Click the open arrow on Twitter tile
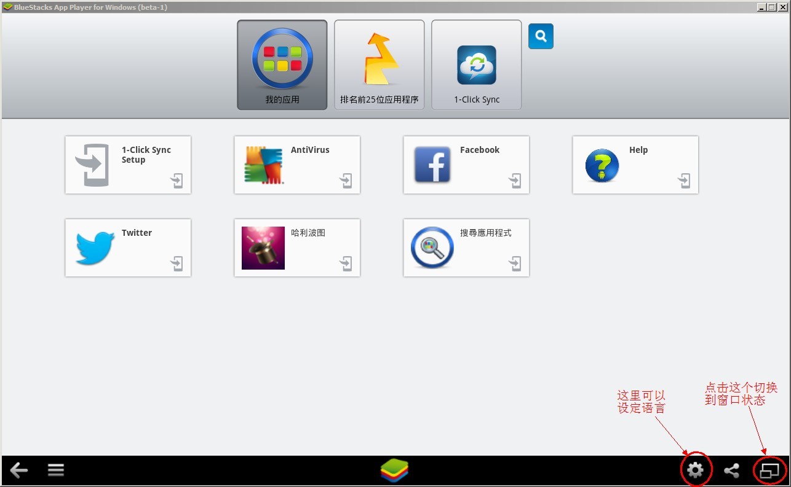The image size is (791, 487). click(x=177, y=263)
